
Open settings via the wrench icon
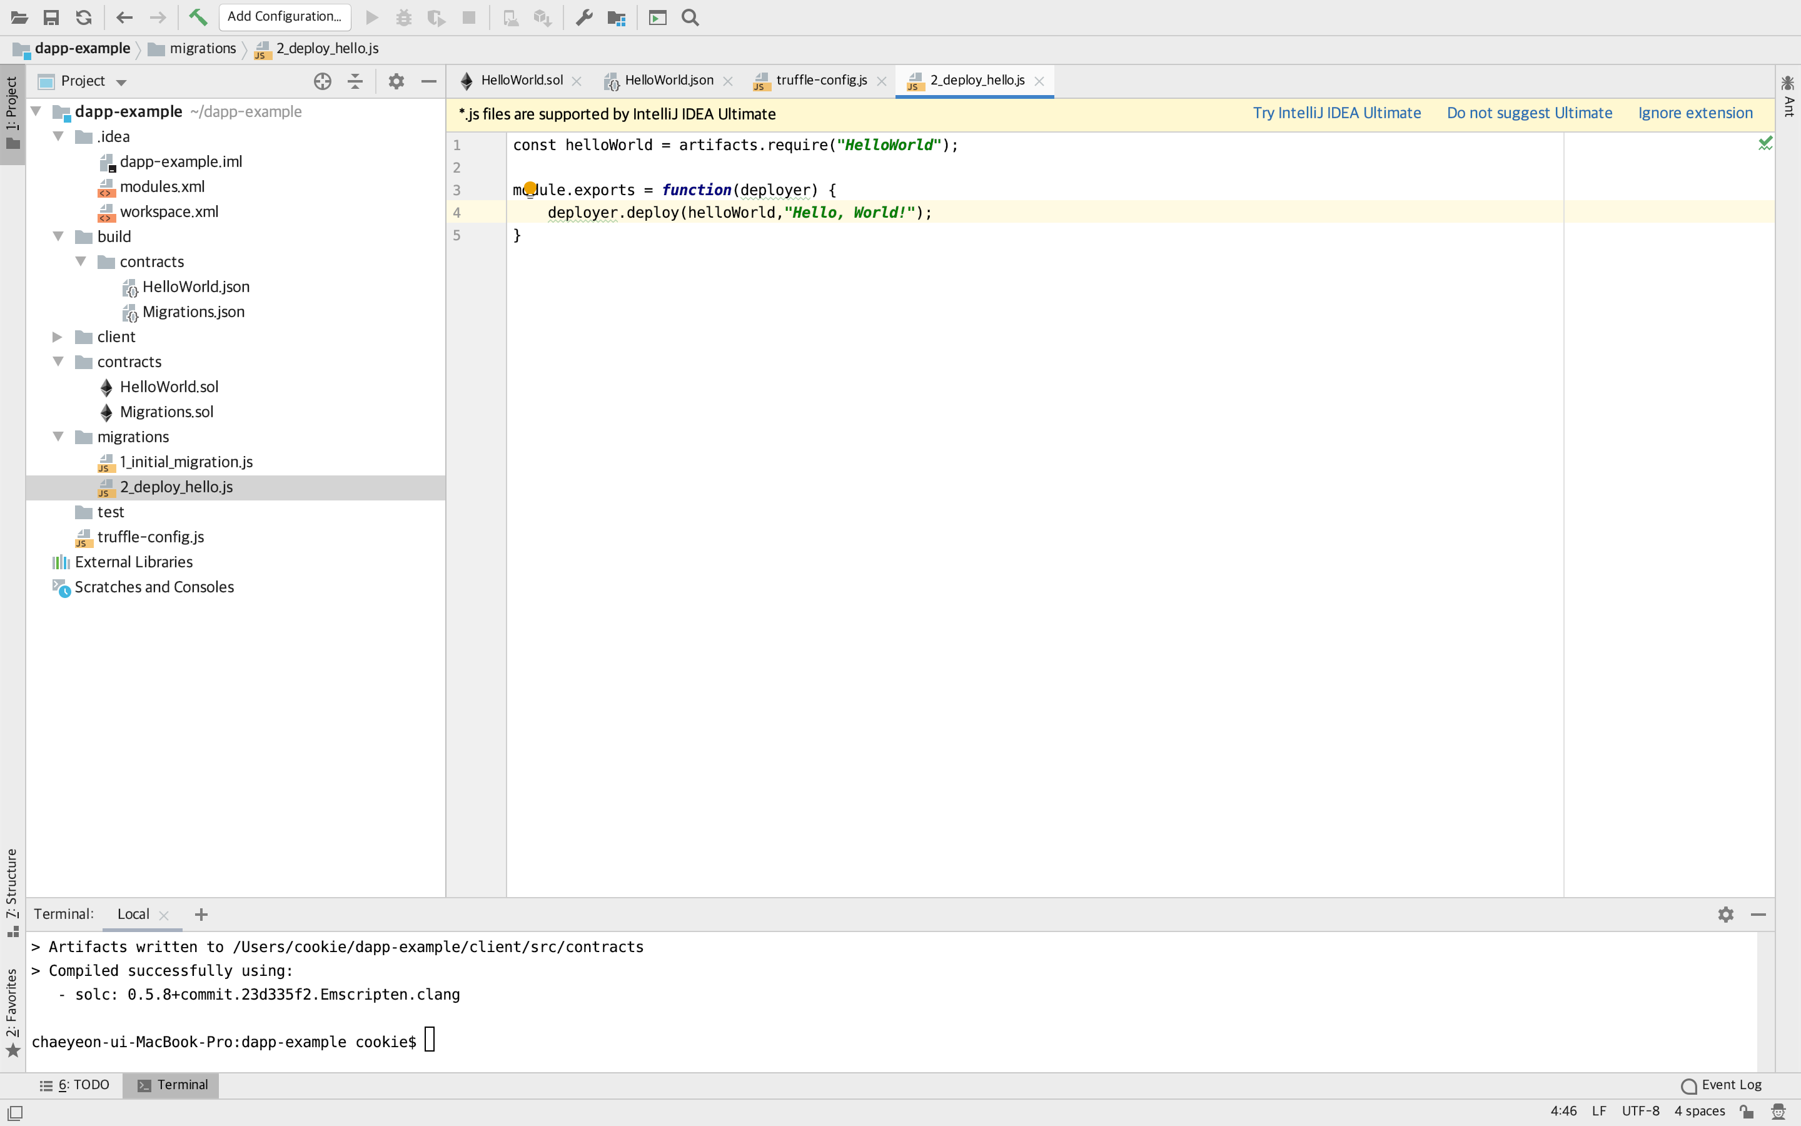click(584, 17)
